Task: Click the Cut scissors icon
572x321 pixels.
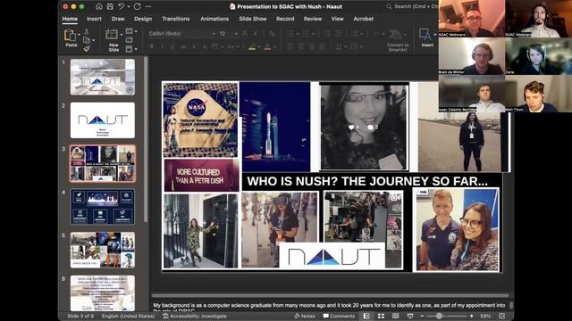Action: coord(87,32)
